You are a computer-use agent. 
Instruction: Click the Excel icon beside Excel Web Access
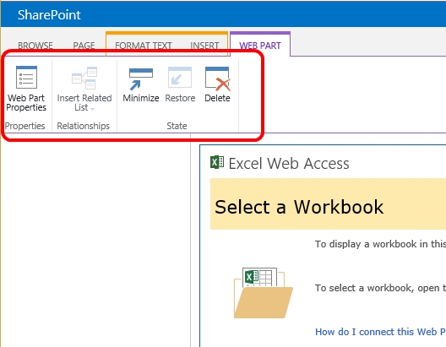tap(217, 162)
